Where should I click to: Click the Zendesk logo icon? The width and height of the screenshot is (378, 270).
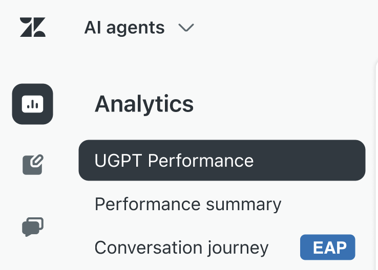point(33,27)
